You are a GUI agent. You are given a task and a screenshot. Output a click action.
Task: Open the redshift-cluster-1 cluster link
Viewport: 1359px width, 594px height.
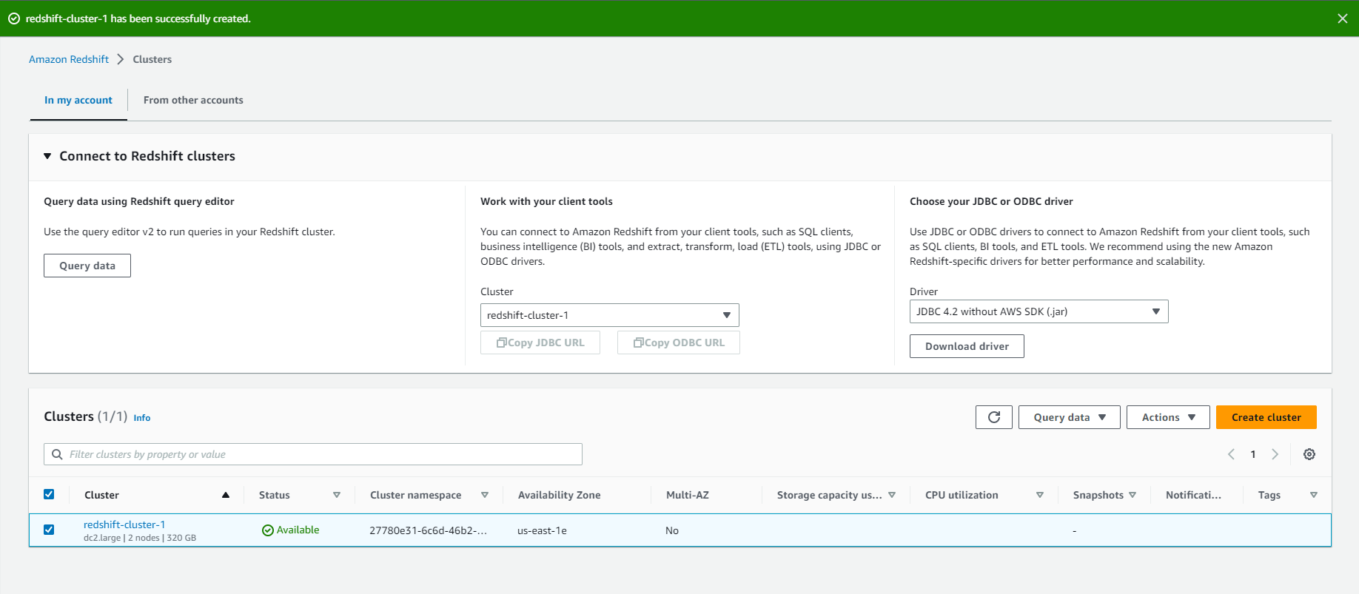124,524
